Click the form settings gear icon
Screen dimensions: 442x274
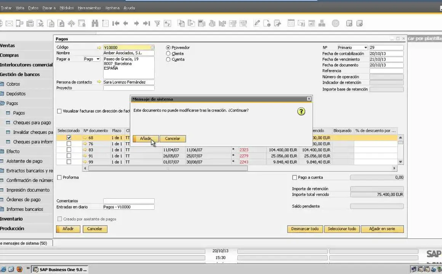(x=267, y=23)
